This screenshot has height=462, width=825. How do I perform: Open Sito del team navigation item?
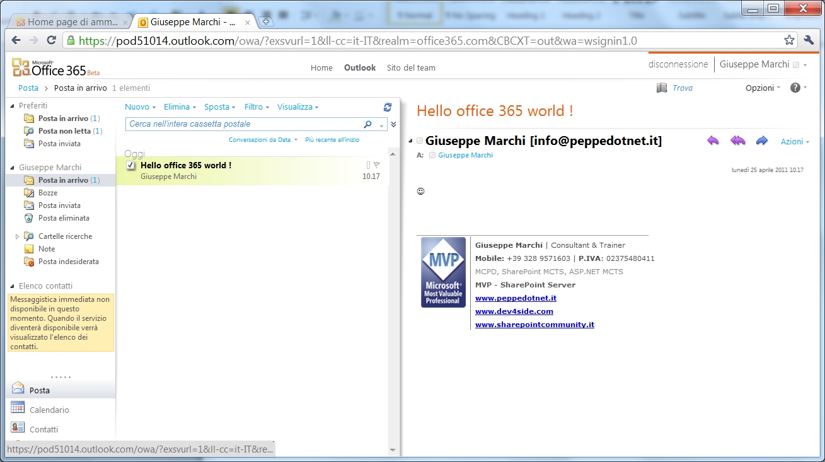(411, 67)
